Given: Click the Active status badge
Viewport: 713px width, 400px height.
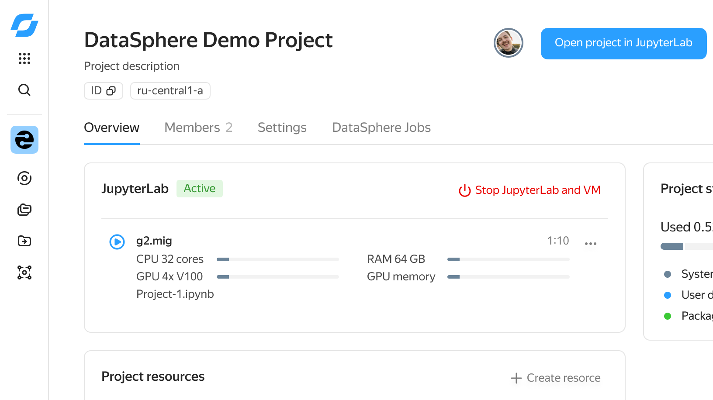Looking at the screenshot, I should point(200,189).
